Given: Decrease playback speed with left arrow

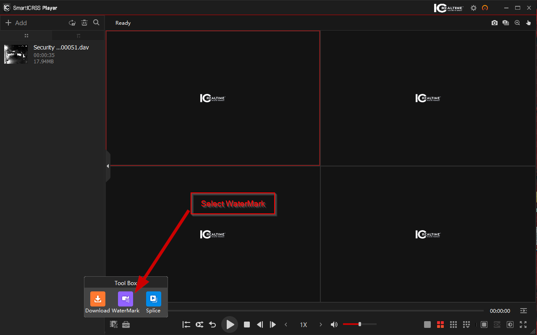Looking at the screenshot, I should [286, 324].
